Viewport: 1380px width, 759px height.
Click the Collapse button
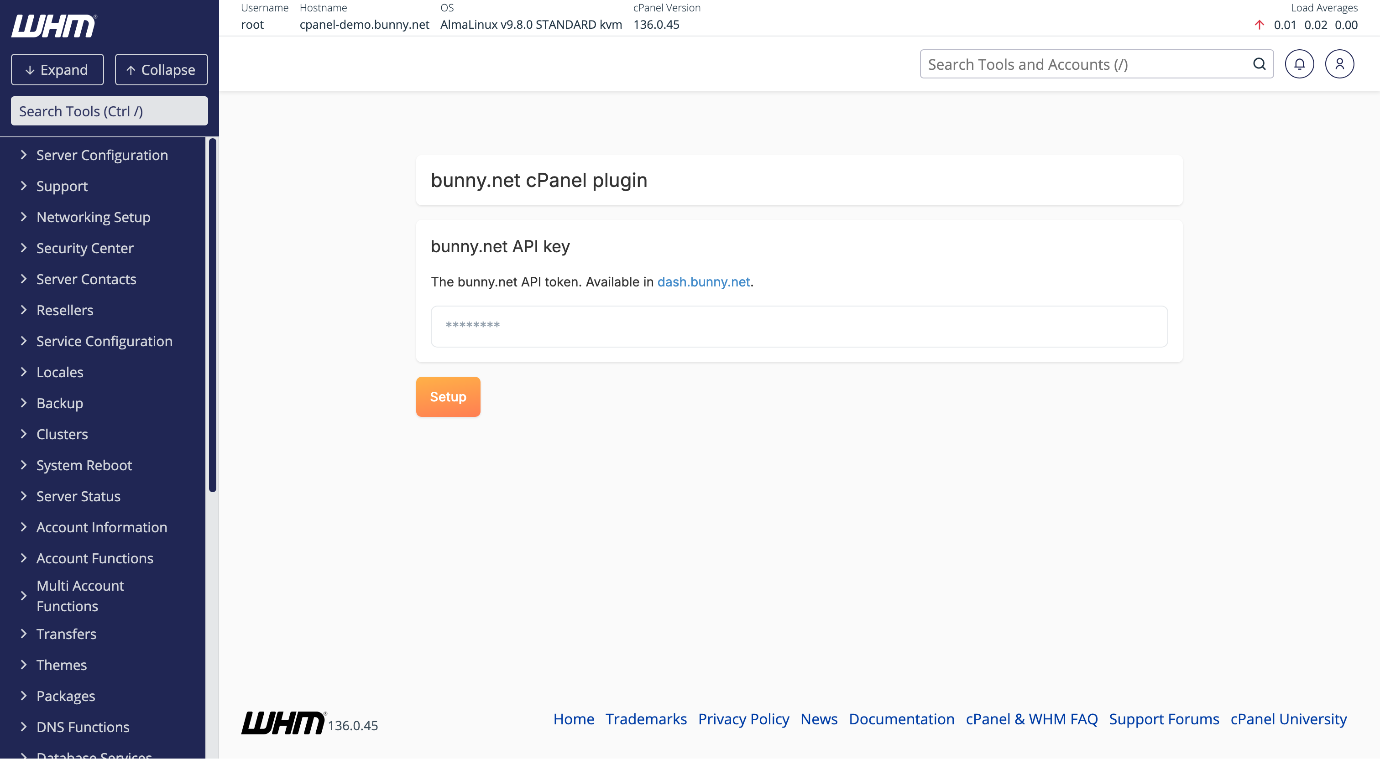161,70
